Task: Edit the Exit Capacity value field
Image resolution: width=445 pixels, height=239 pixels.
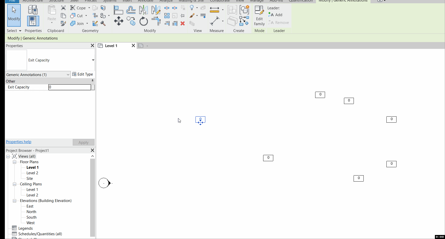Action: point(69,87)
